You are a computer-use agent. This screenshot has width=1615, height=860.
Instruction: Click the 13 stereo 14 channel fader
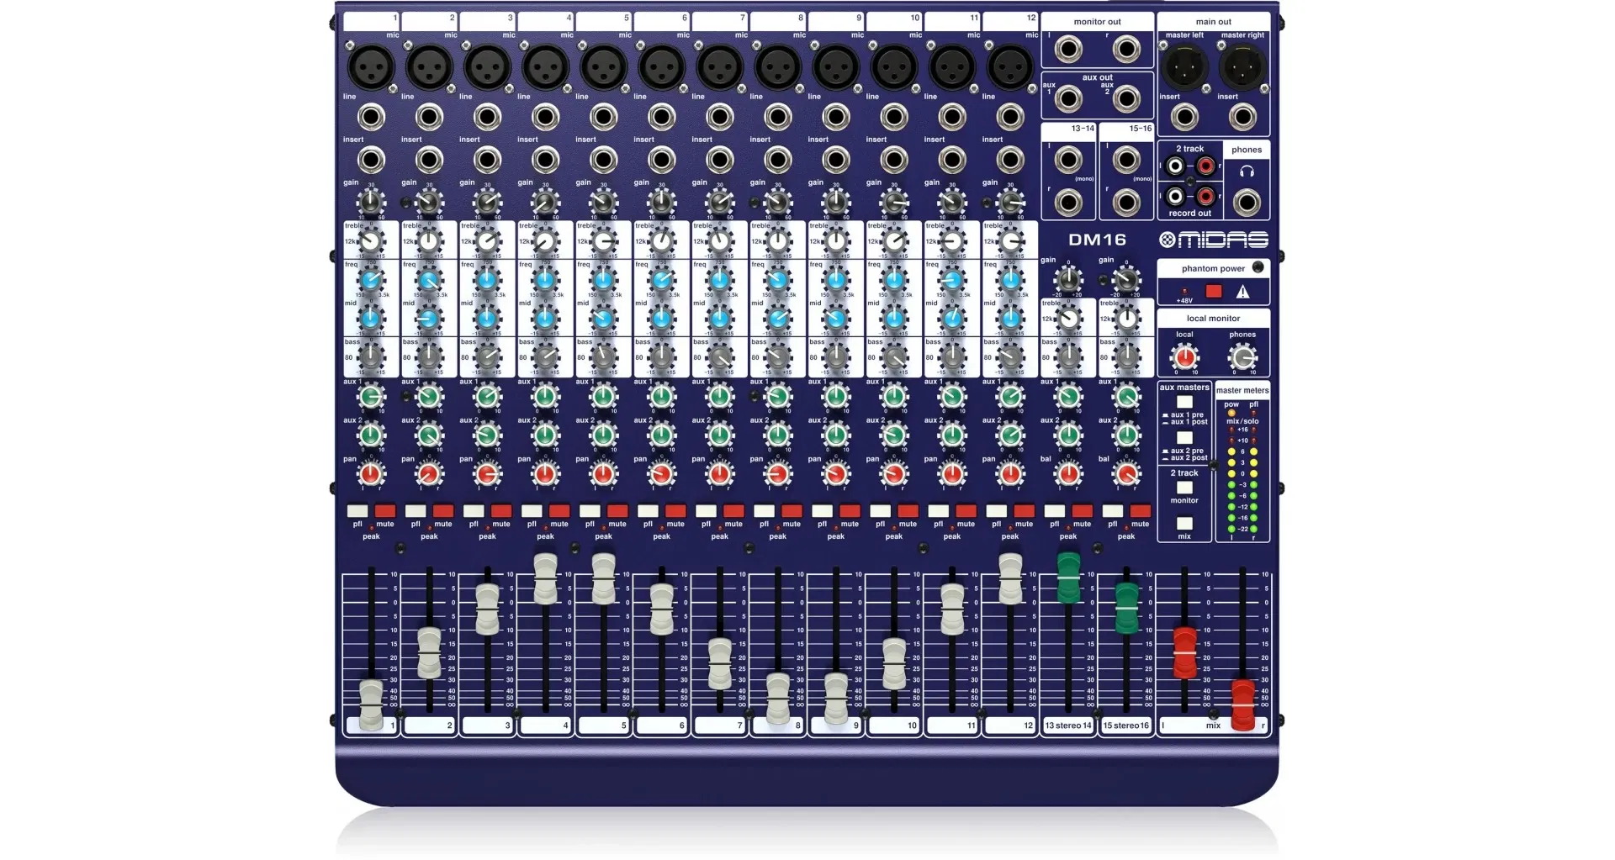coord(1067,578)
